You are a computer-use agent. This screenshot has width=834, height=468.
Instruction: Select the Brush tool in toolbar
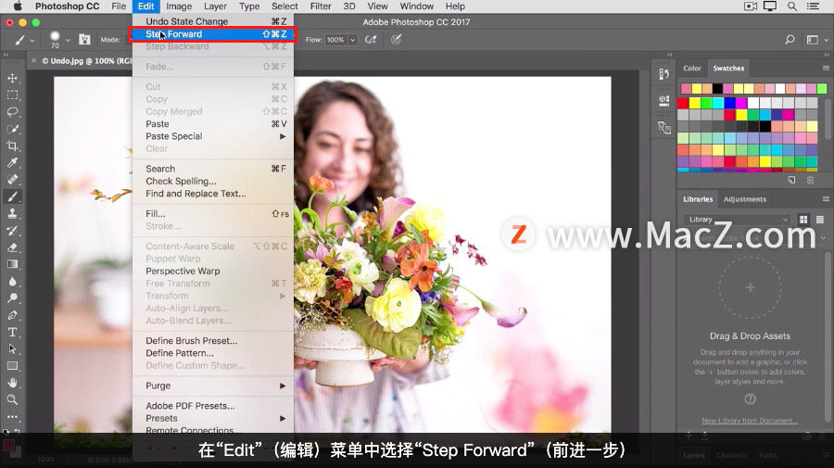(12, 196)
